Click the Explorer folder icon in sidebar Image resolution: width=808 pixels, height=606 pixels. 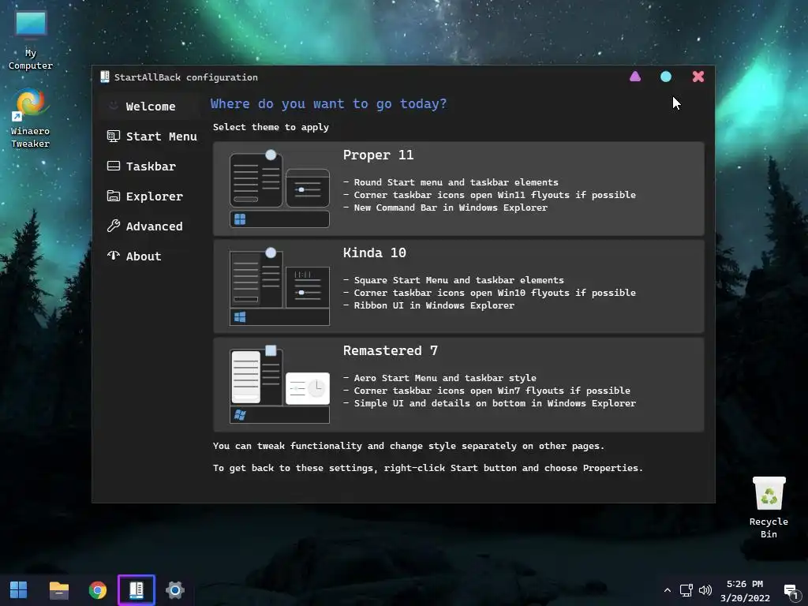tap(114, 196)
